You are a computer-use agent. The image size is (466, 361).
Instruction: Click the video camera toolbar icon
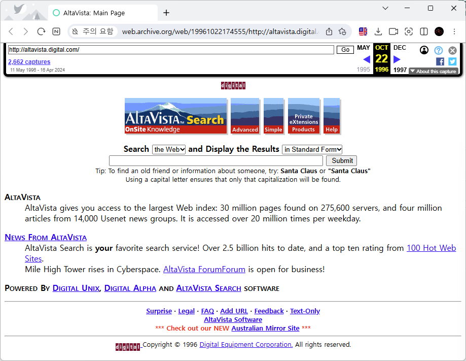(393, 31)
